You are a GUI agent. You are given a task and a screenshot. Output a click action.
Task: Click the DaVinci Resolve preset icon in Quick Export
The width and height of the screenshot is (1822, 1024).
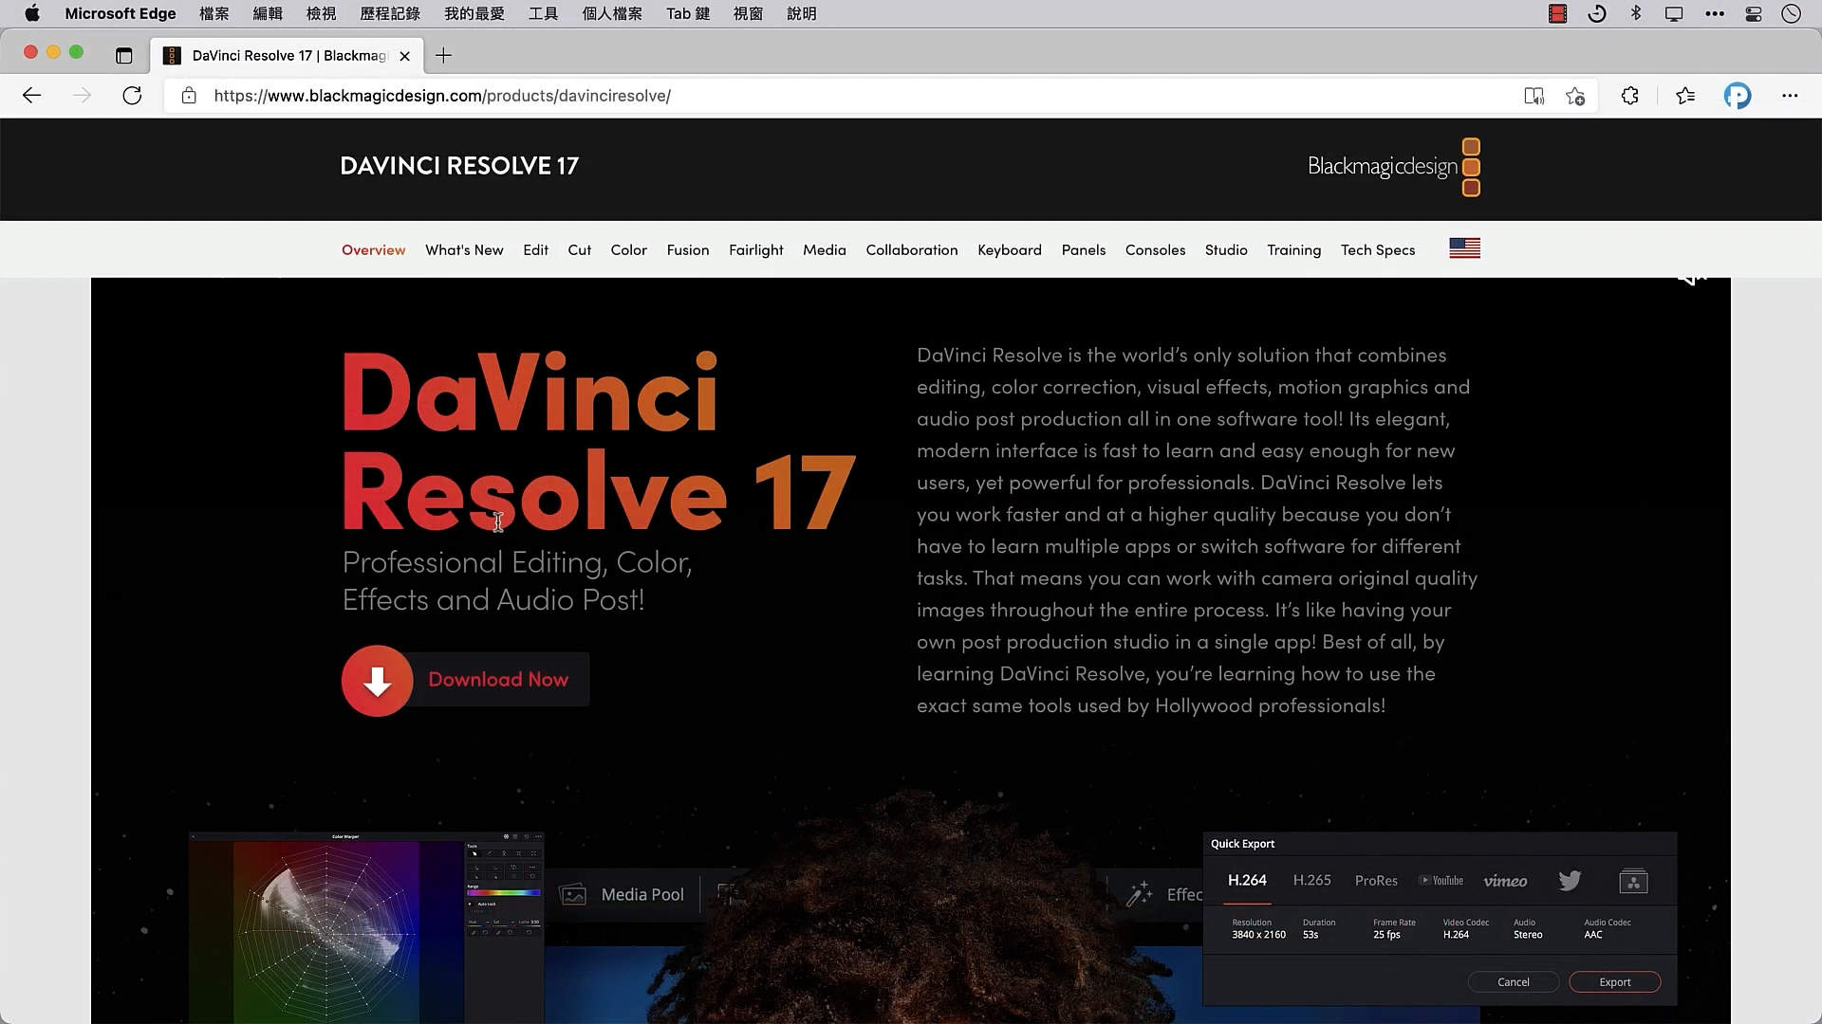point(1634,881)
